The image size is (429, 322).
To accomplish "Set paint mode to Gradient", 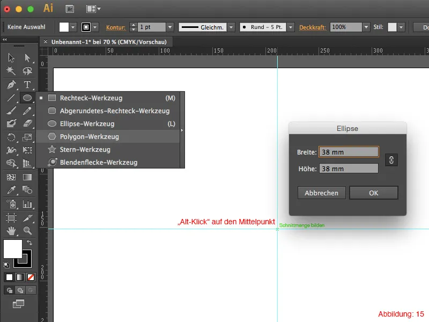I will (20, 277).
